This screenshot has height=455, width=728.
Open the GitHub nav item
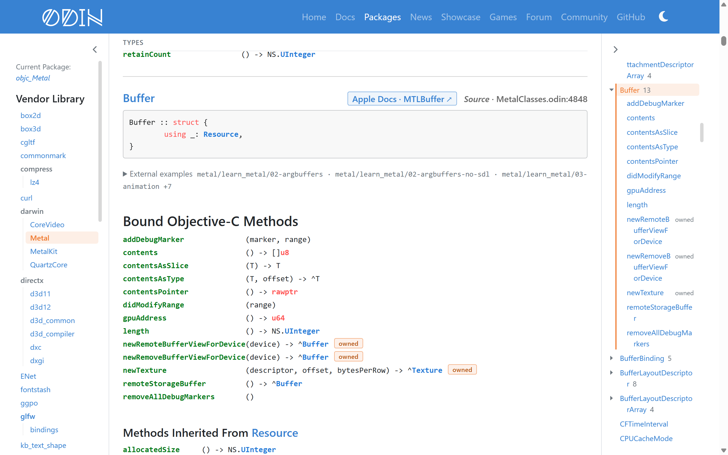(631, 17)
